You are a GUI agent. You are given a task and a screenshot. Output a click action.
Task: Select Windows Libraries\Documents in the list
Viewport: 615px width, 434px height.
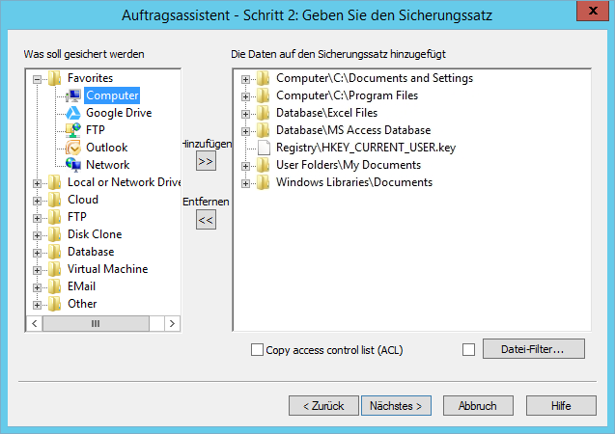(x=353, y=182)
